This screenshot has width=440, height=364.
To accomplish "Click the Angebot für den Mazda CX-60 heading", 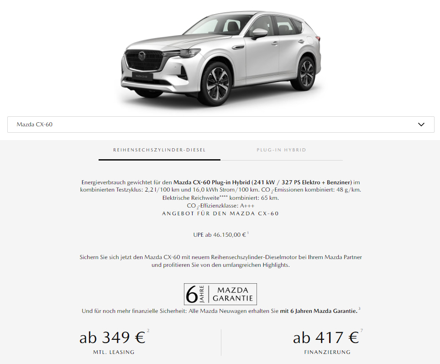I will [220, 213].
